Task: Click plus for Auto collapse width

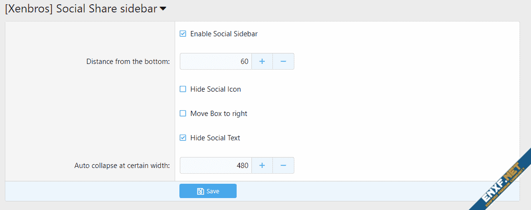Action: tap(262, 166)
